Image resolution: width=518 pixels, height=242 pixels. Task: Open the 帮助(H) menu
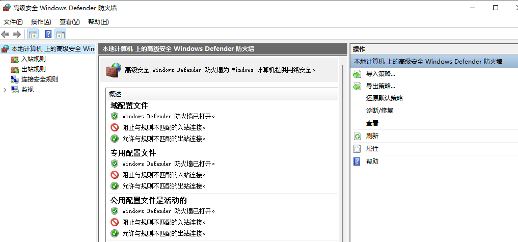tap(98, 22)
